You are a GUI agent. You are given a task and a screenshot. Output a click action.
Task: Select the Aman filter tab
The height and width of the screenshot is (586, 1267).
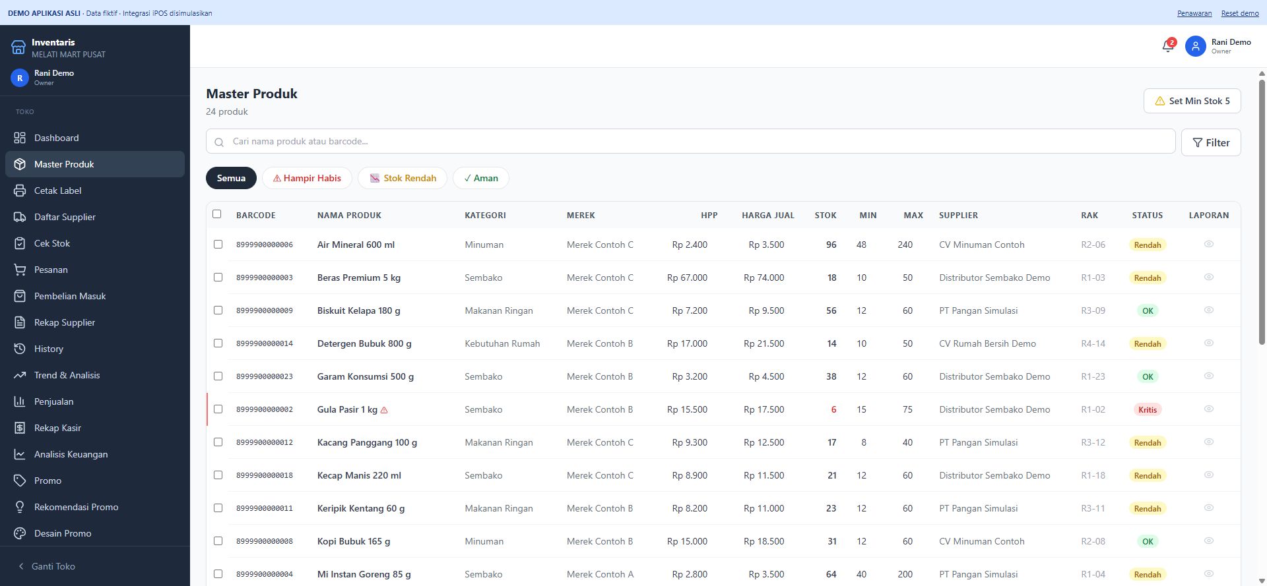(480, 178)
